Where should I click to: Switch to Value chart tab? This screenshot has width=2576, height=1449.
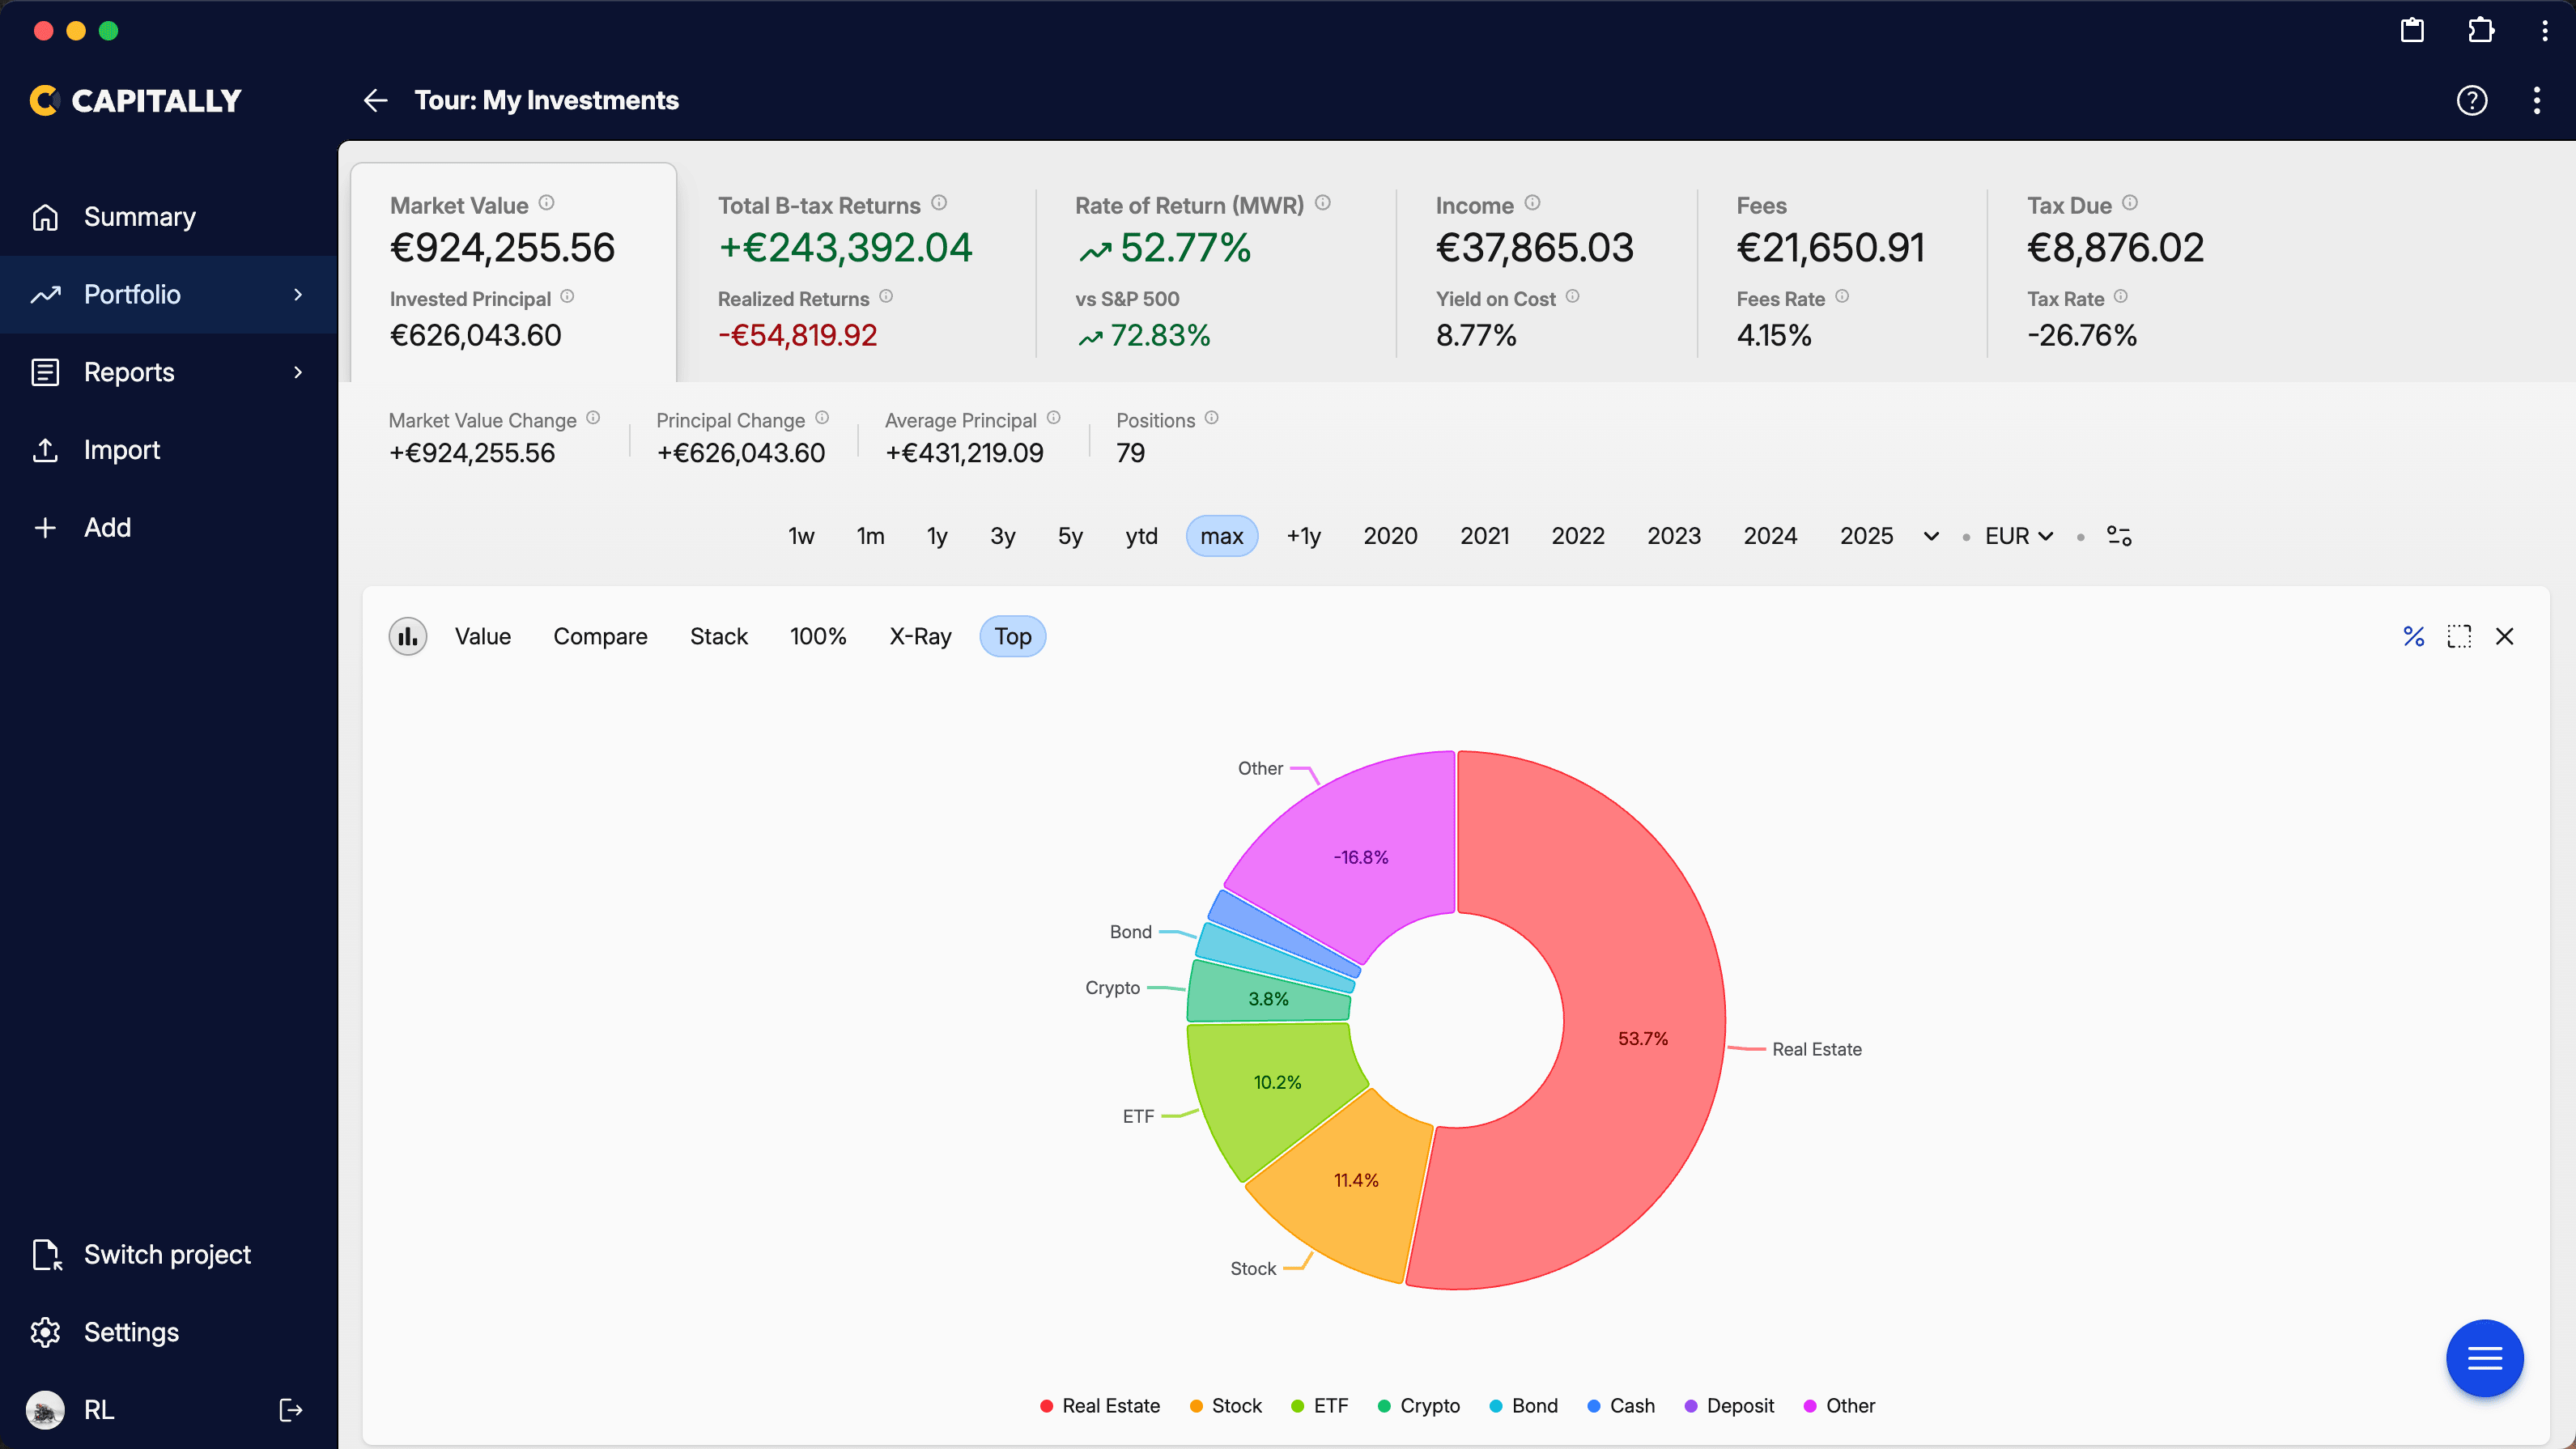482,637
